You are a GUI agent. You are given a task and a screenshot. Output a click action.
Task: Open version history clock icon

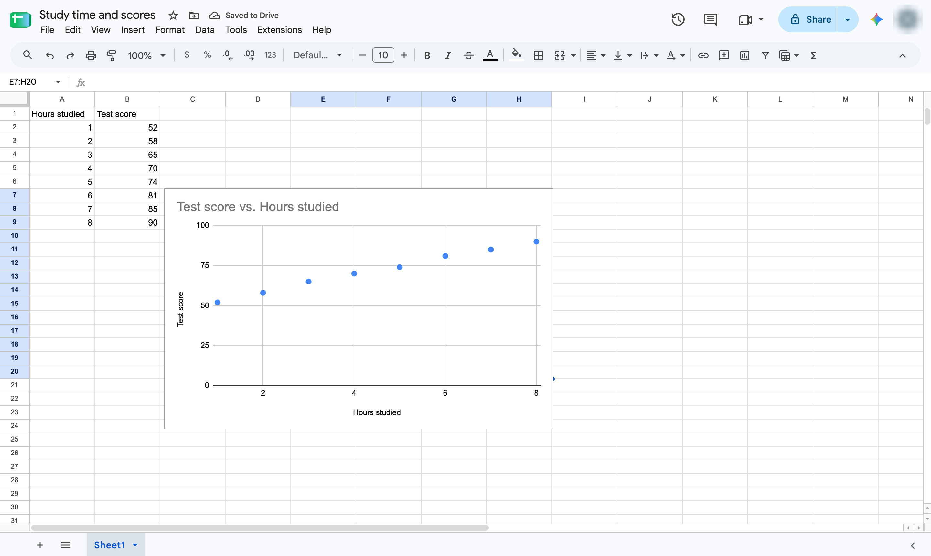(x=678, y=19)
